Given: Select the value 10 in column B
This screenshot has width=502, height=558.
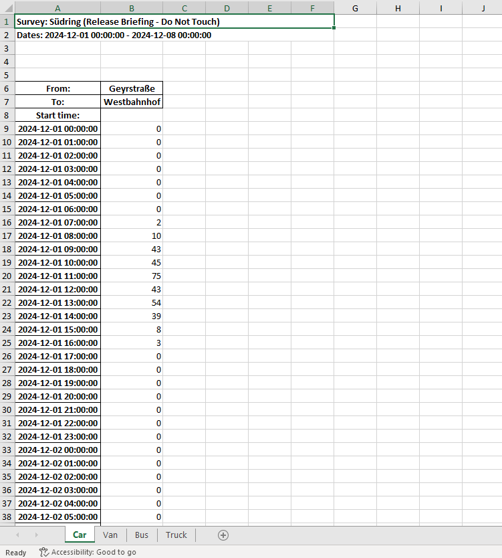Looking at the screenshot, I should (x=132, y=236).
